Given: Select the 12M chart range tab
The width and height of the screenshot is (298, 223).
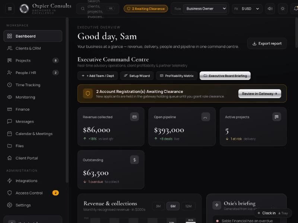Looking at the screenshot, I should 188,206.
